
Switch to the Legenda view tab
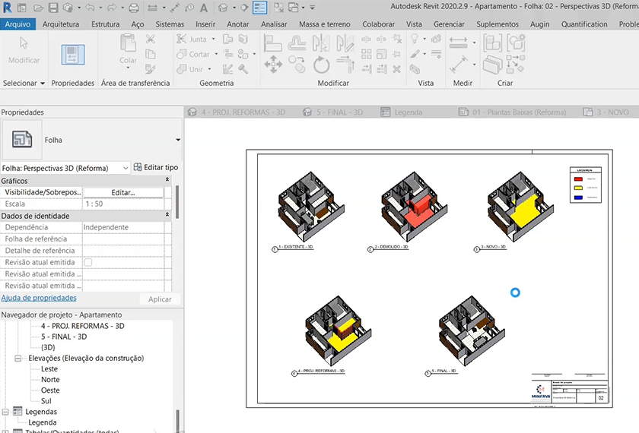click(x=402, y=112)
